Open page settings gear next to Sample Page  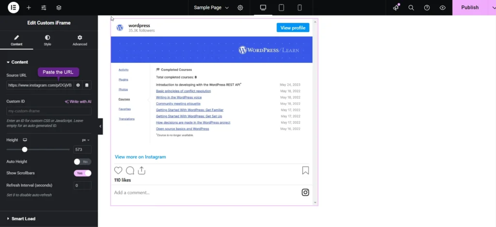click(240, 8)
